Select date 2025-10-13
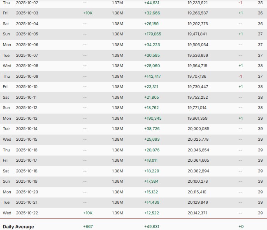Screen dimensions: 267x230 pos(27,118)
